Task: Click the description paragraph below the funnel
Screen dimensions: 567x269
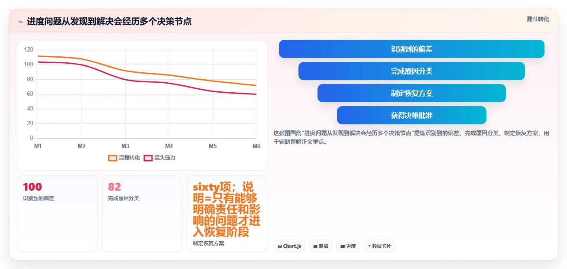Action: [411, 137]
